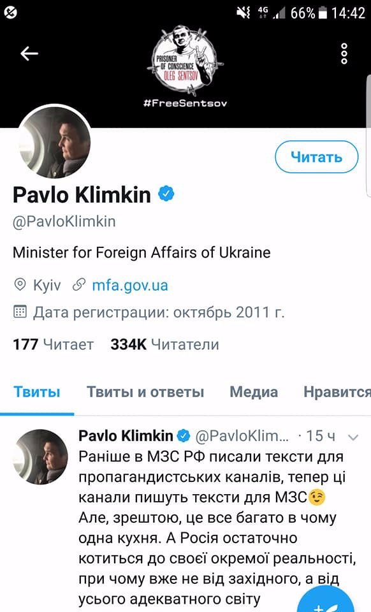This screenshot has width=371, height=612.
Task: Tap the battery indicator in status bar
Action: 323,13
